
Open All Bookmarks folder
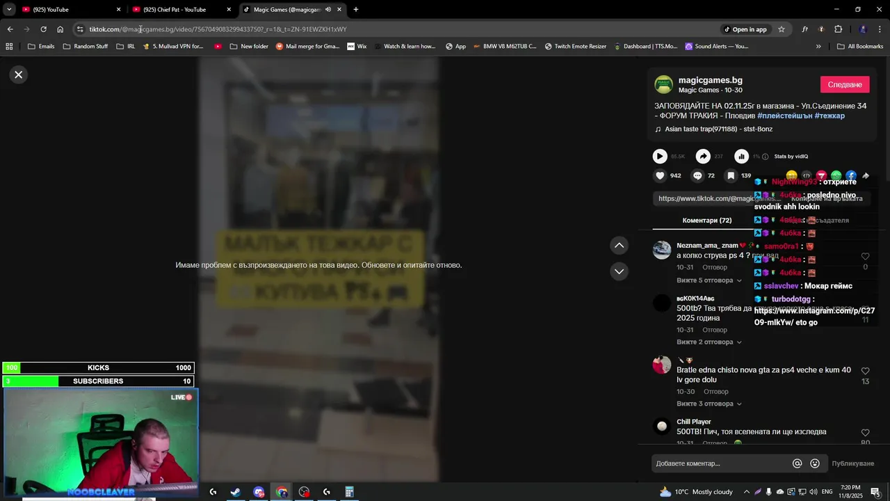point(860,47)
